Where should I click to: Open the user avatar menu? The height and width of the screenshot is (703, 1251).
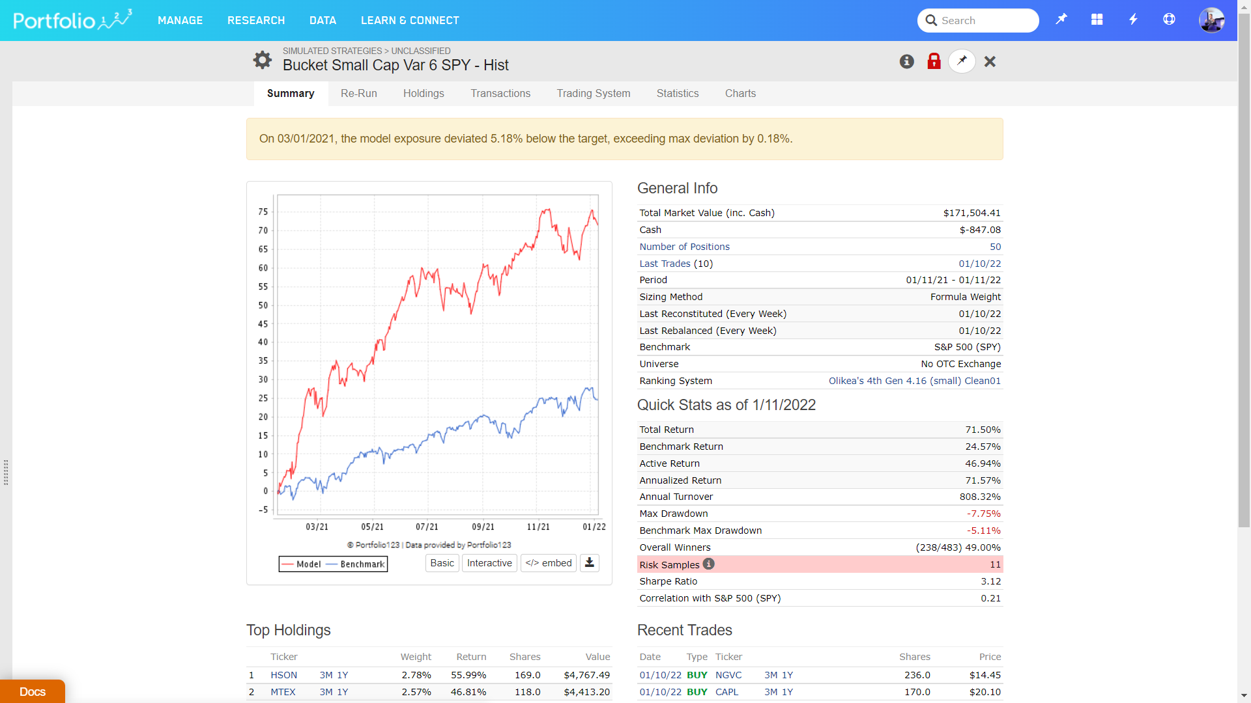1211,20
